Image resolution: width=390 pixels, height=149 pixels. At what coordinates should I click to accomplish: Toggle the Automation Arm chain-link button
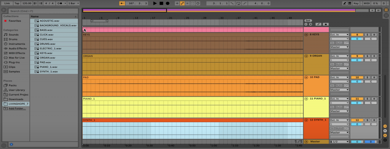pyautogui.click(x=182, y=3)
